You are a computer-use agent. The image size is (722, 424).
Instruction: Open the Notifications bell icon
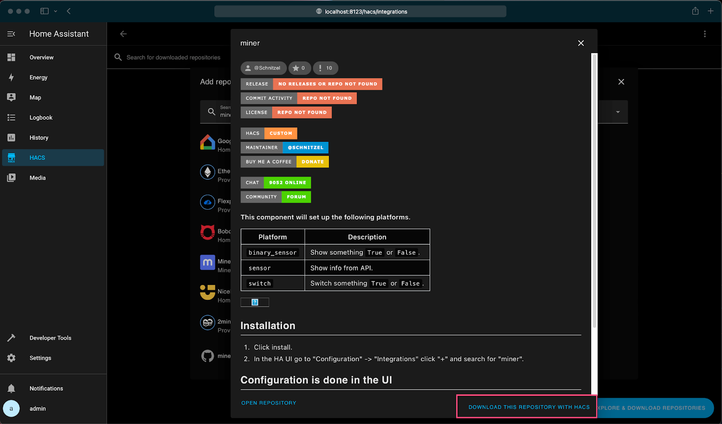[x=11, y=388]
